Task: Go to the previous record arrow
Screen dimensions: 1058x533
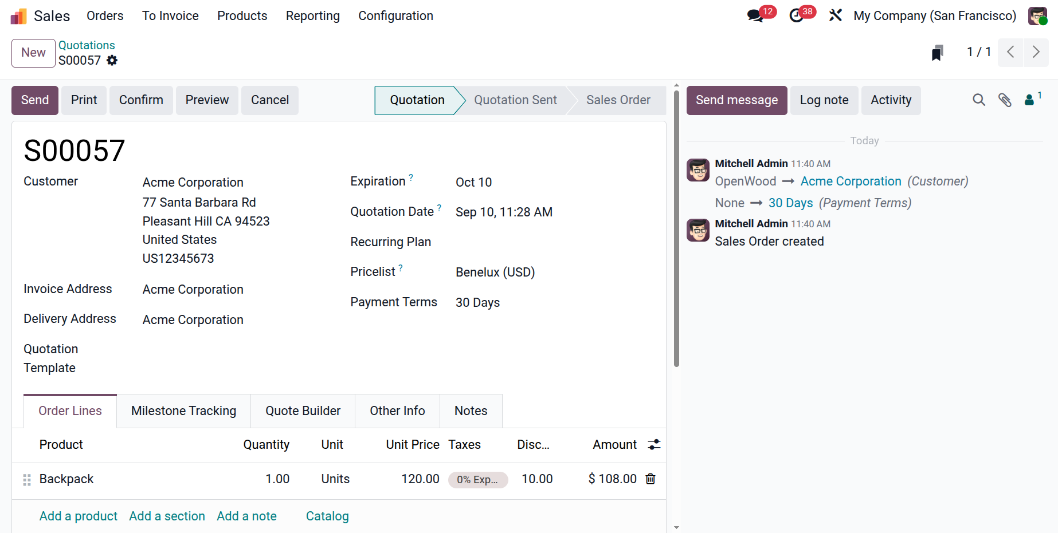Action: click(x=1010, y=52)
